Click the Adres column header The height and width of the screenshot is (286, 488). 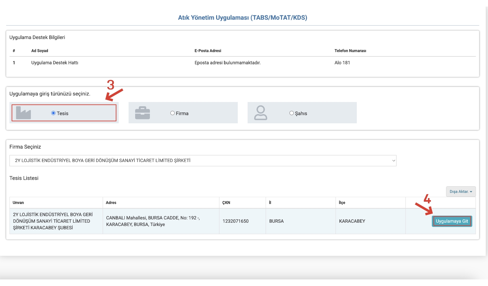pyautogui.click(x=111, y=203)
